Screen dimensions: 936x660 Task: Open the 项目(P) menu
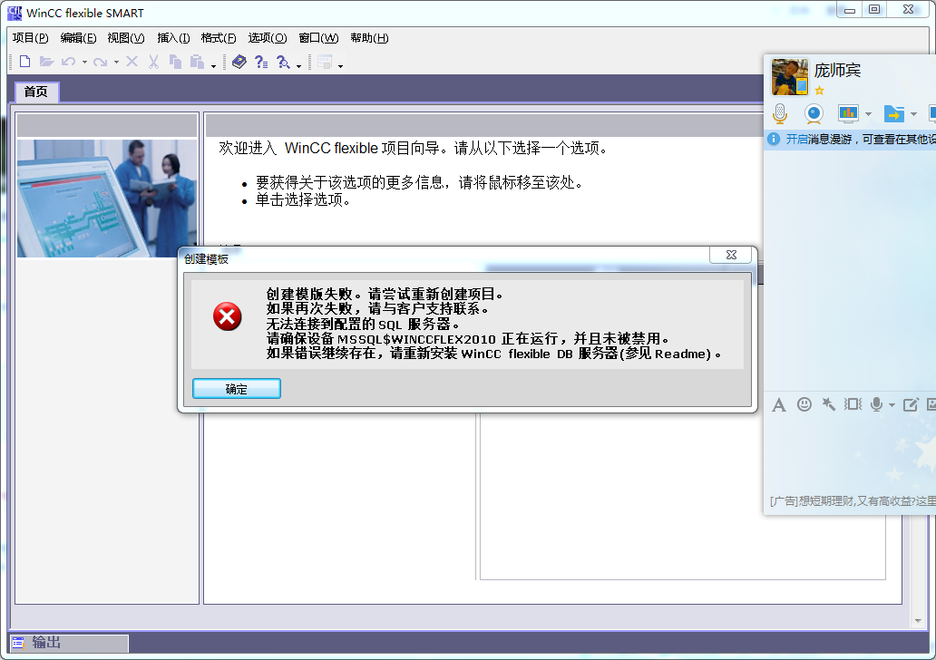31,38
